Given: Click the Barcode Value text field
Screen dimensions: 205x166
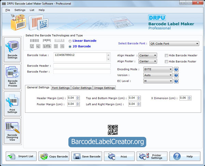Looking at the screenshot, I should (80, 57).
